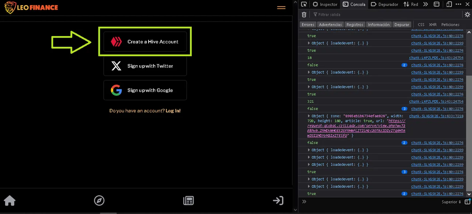Toggle the Advertencias filter
Image resolution: width=472 pixels, height=214 pixels.
330,24
